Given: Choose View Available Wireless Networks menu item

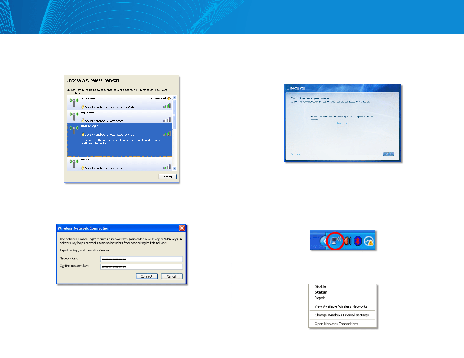Looking at the screenshot, I should click(x=341, y=306).
